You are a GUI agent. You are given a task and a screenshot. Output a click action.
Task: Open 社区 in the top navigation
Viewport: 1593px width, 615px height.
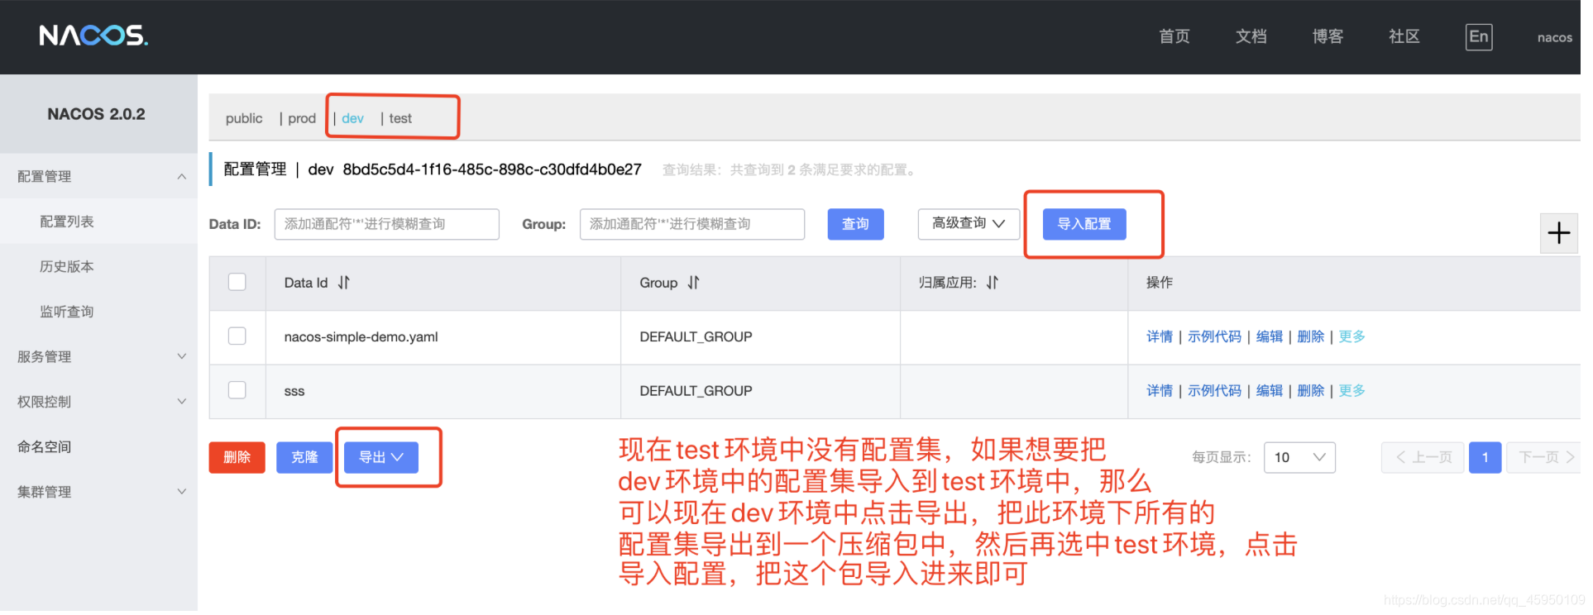point(1404,36)
